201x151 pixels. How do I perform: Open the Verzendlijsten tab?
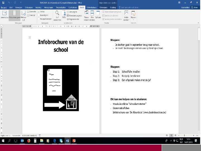(x=61, y=8)
